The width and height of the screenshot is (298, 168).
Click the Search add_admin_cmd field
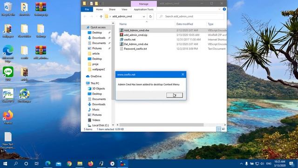190,16
